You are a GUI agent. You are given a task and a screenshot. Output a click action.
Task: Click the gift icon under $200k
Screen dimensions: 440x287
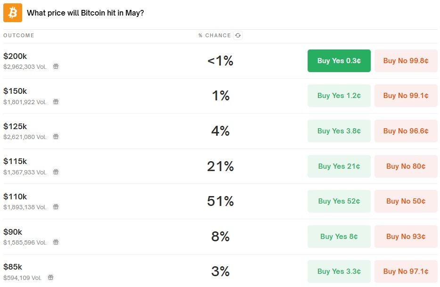[56, 66]
